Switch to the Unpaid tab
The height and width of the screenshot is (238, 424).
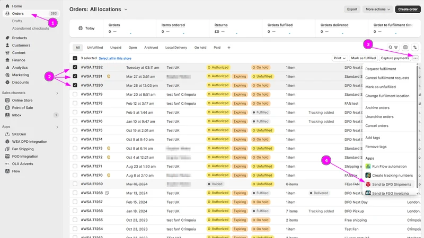click(116, 48)
